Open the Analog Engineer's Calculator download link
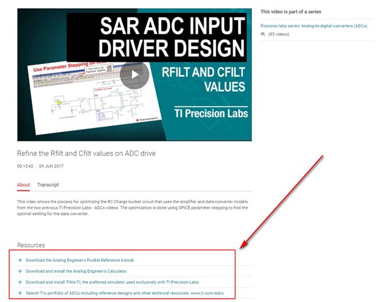383x302 pixels. tap(77, 271)
